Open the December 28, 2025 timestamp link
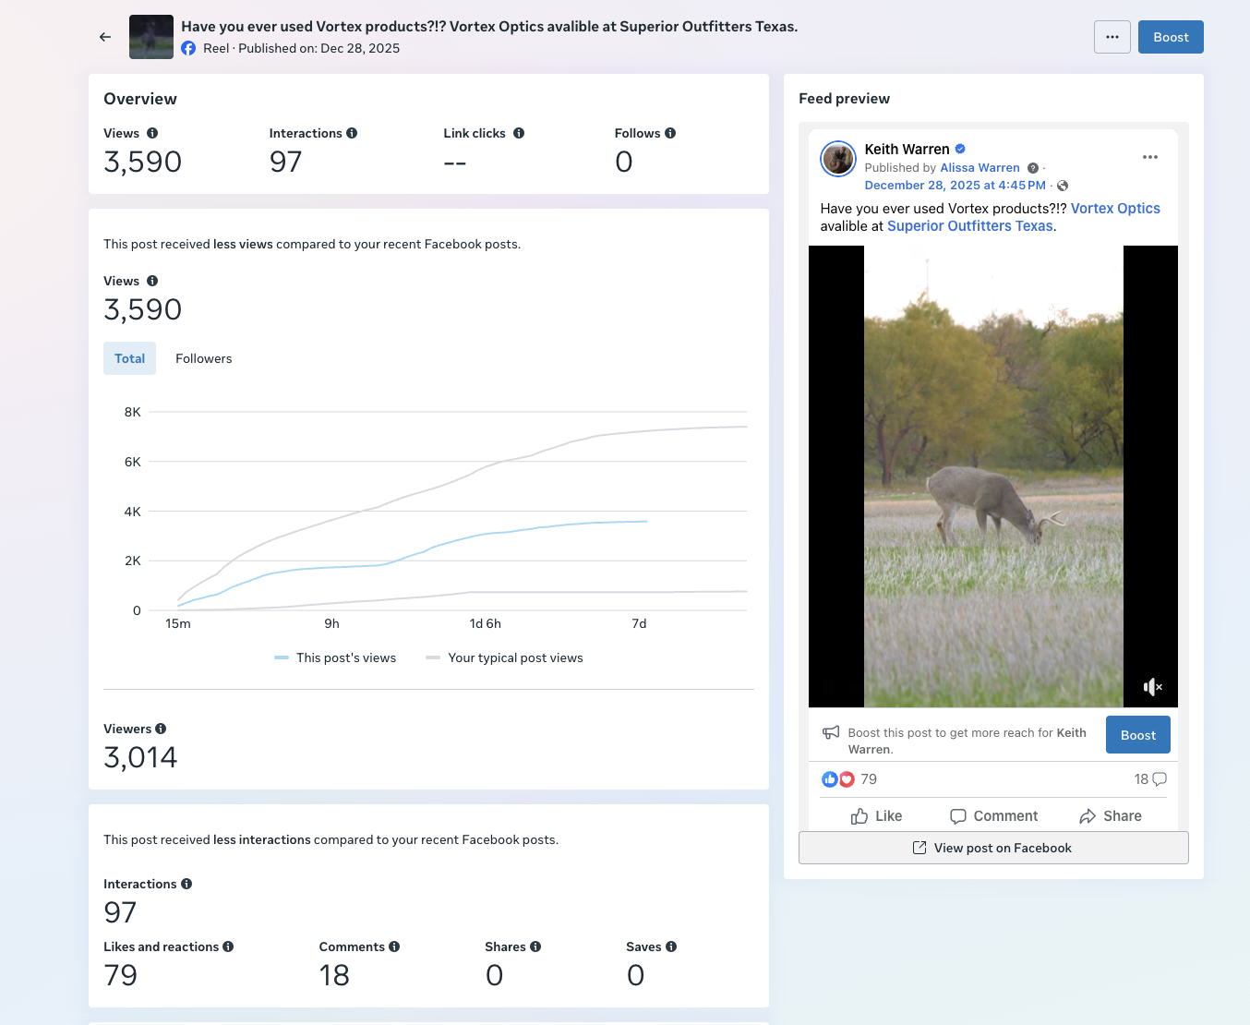 point(955,186)
